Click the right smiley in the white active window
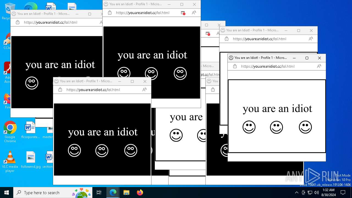Screen dimensions: 352x198 point(305,127)
